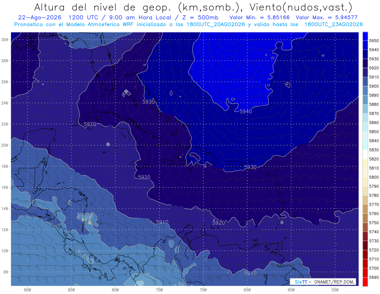Click the '85W' longitude axis label
Viewport: 380px width, 294px height.
click(71, 290)
